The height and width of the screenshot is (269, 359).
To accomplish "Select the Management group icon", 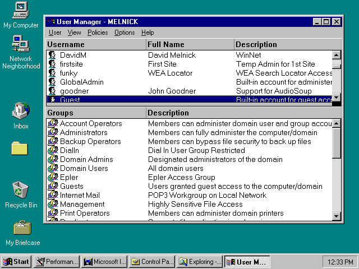I will coord(53,204).
